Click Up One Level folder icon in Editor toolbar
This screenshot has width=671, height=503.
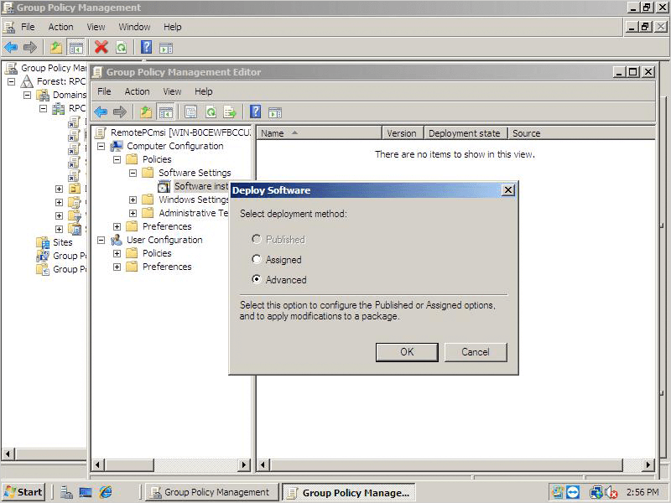[x=146, y=111]
